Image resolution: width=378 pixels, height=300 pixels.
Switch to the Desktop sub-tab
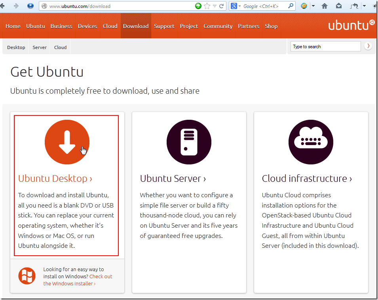point(16,47)
